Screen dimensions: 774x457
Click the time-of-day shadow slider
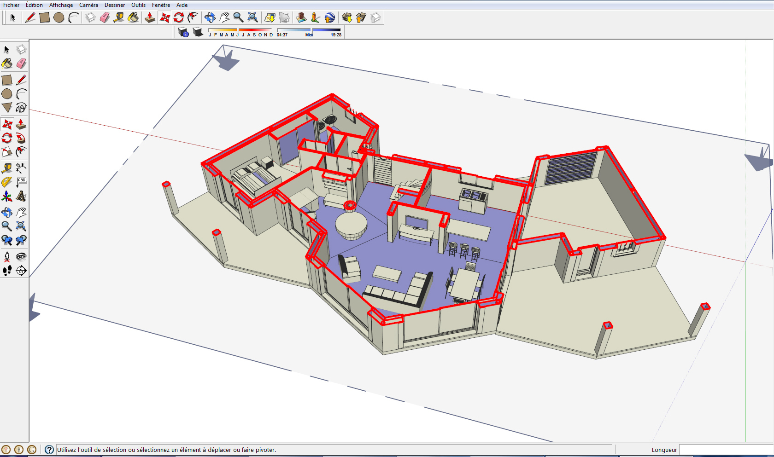click(x=309, y=30)
